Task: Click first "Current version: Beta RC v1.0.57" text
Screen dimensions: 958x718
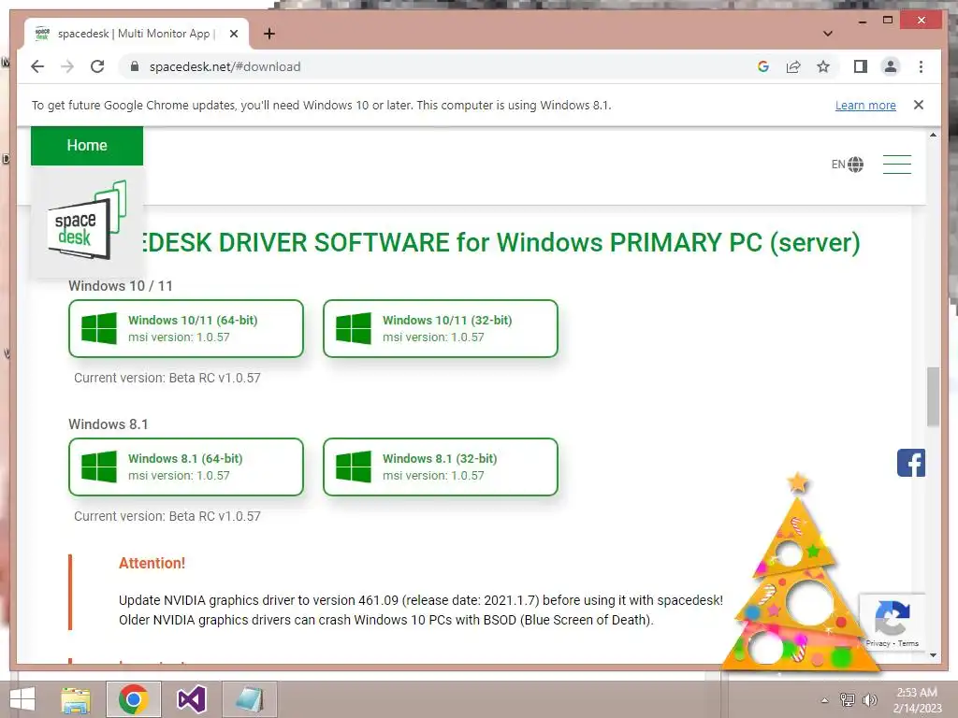Action: click(167, 378)
